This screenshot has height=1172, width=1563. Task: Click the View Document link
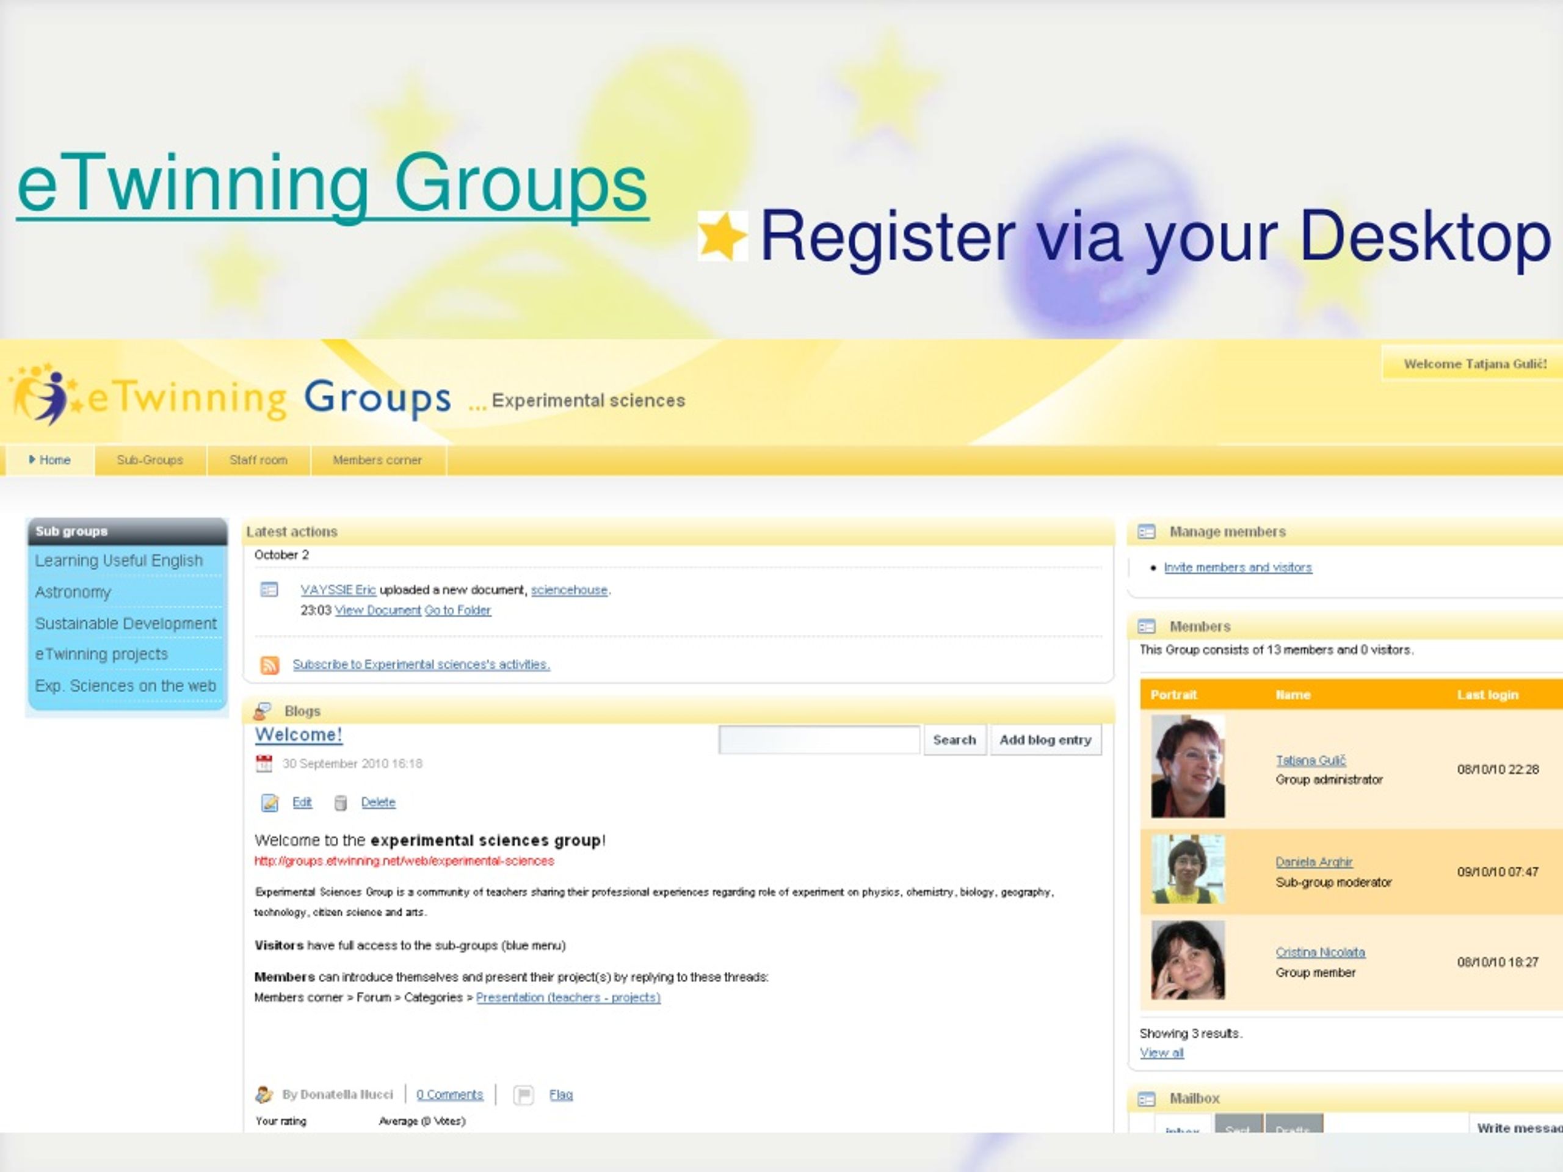(377, 610)
